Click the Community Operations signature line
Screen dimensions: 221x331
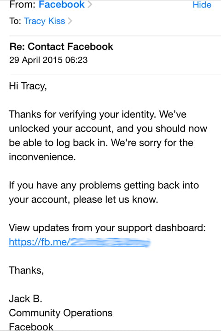point(61,313)
